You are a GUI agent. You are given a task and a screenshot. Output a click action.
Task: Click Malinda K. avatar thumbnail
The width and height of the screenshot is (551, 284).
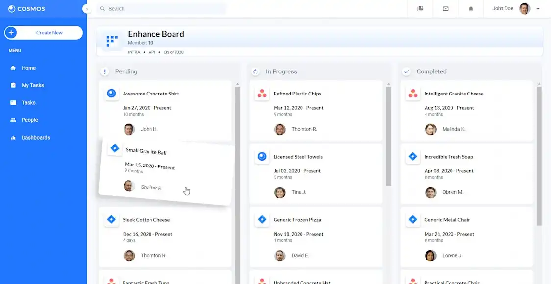click(430, 129)
